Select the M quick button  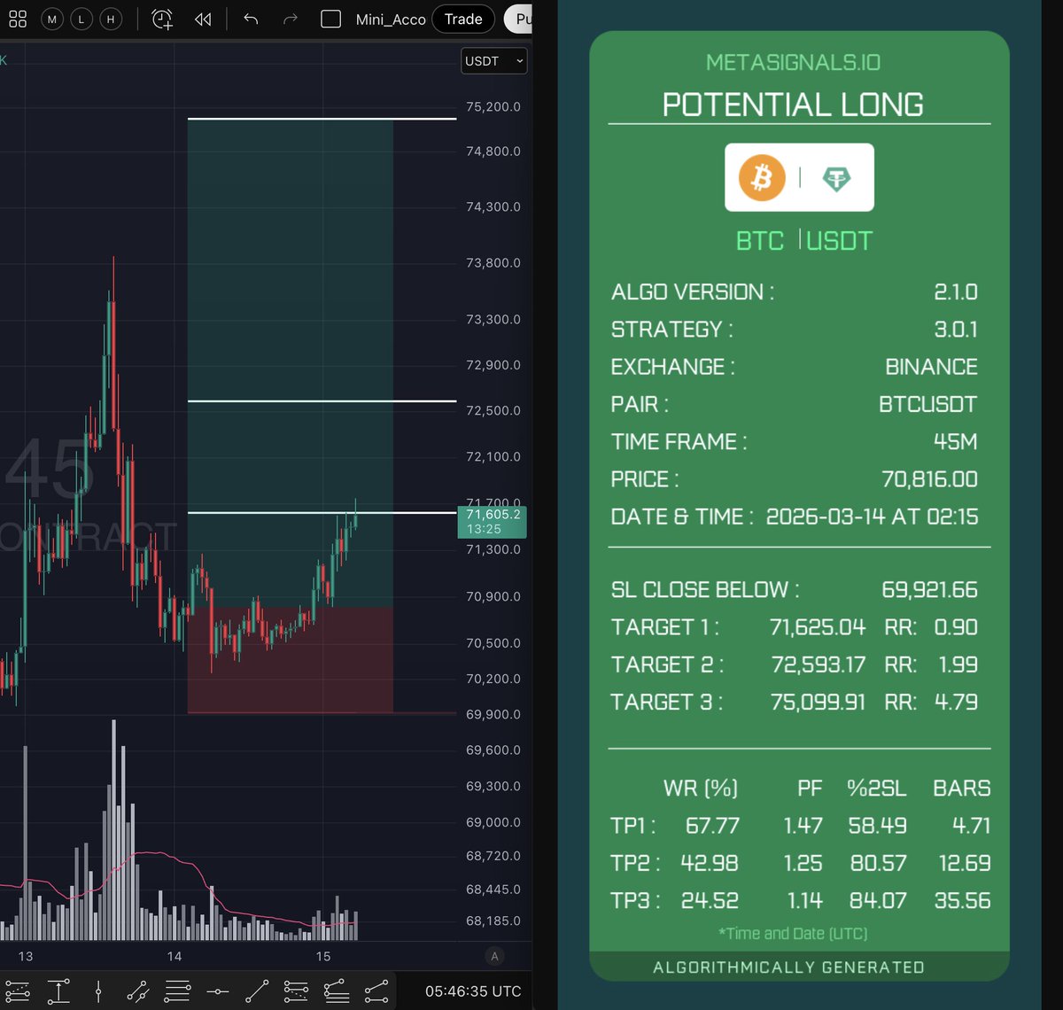coord(52,19)
